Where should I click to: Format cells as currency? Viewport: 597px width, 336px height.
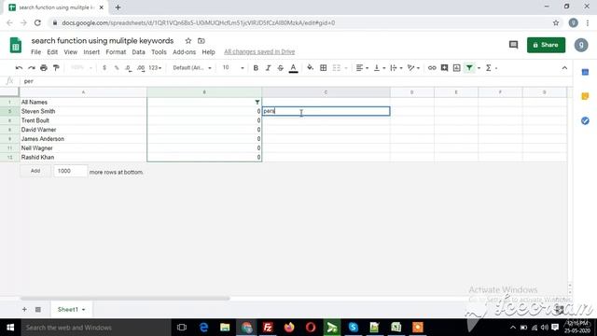[104, 68]
